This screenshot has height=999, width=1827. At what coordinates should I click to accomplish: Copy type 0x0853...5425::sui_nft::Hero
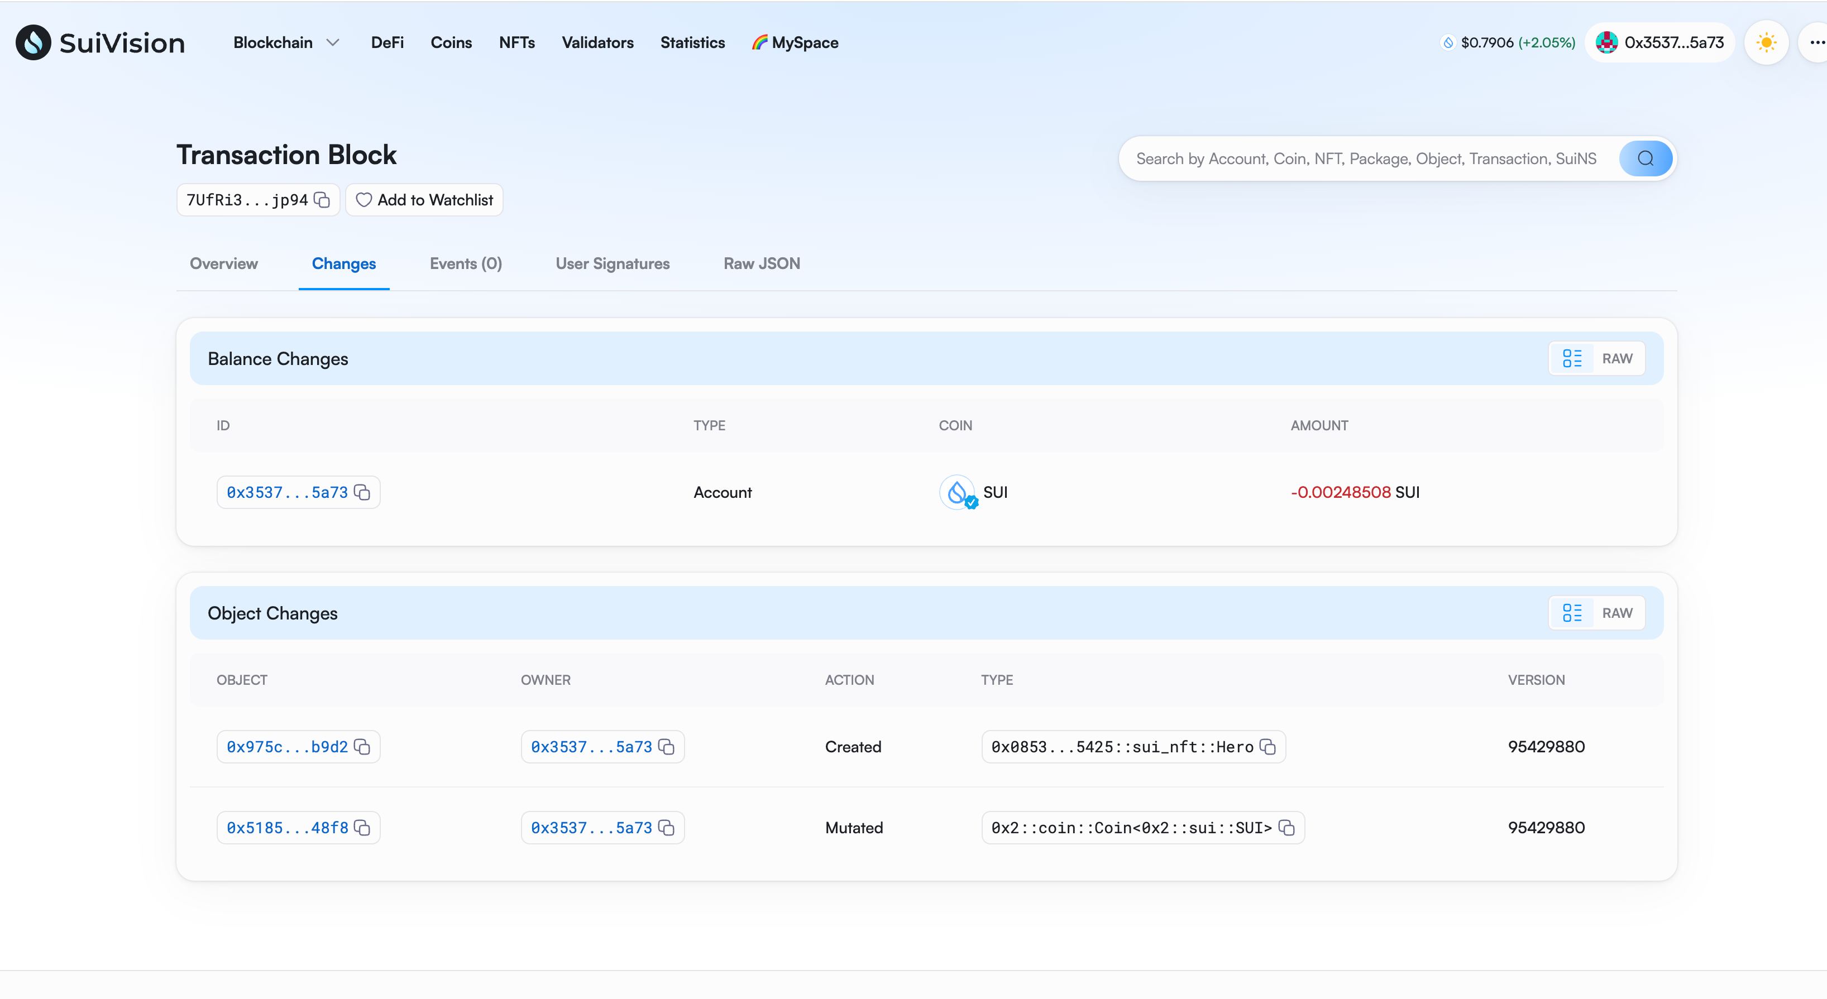(x=1268, y=747)
